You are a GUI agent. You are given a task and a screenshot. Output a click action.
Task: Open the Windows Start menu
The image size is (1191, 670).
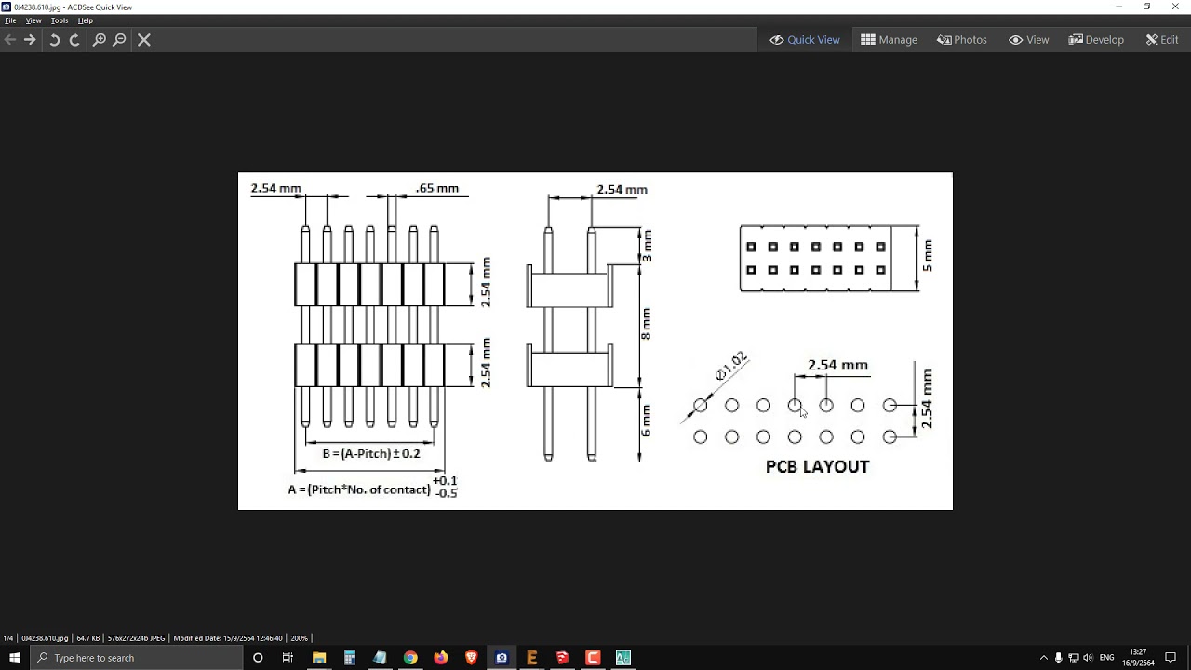point(15,658)
